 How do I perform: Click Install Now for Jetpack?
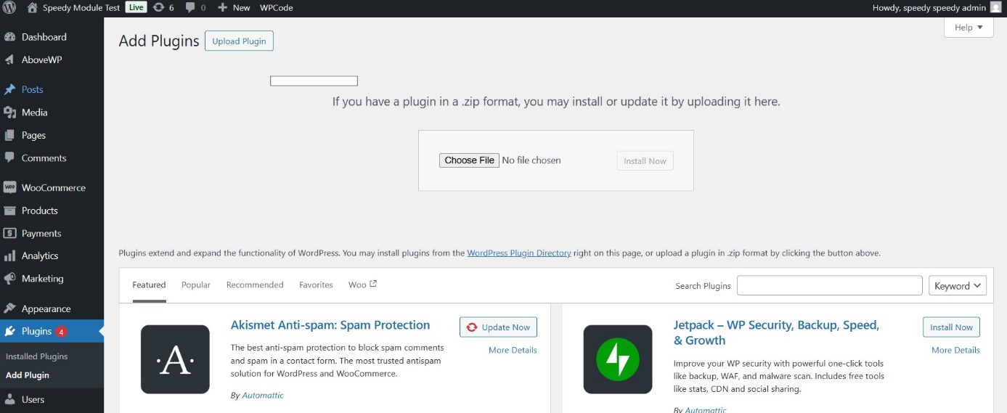point(951,327)
